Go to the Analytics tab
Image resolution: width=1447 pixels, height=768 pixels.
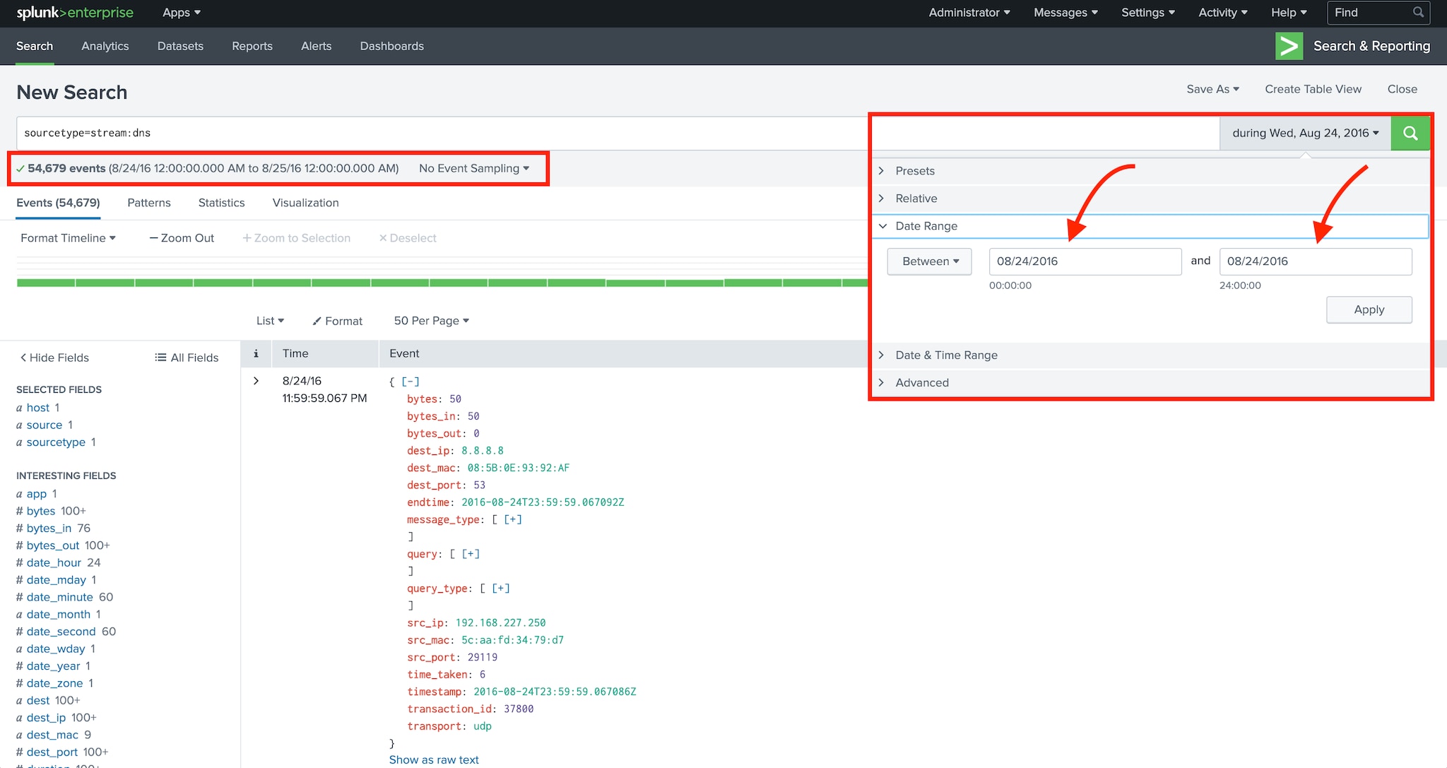pyautogui.click(x=105, y=46)
